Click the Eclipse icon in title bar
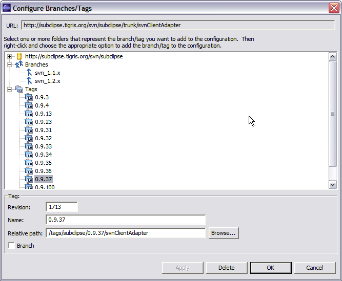The height and width of the screenshot is (281, 342). 7,8
